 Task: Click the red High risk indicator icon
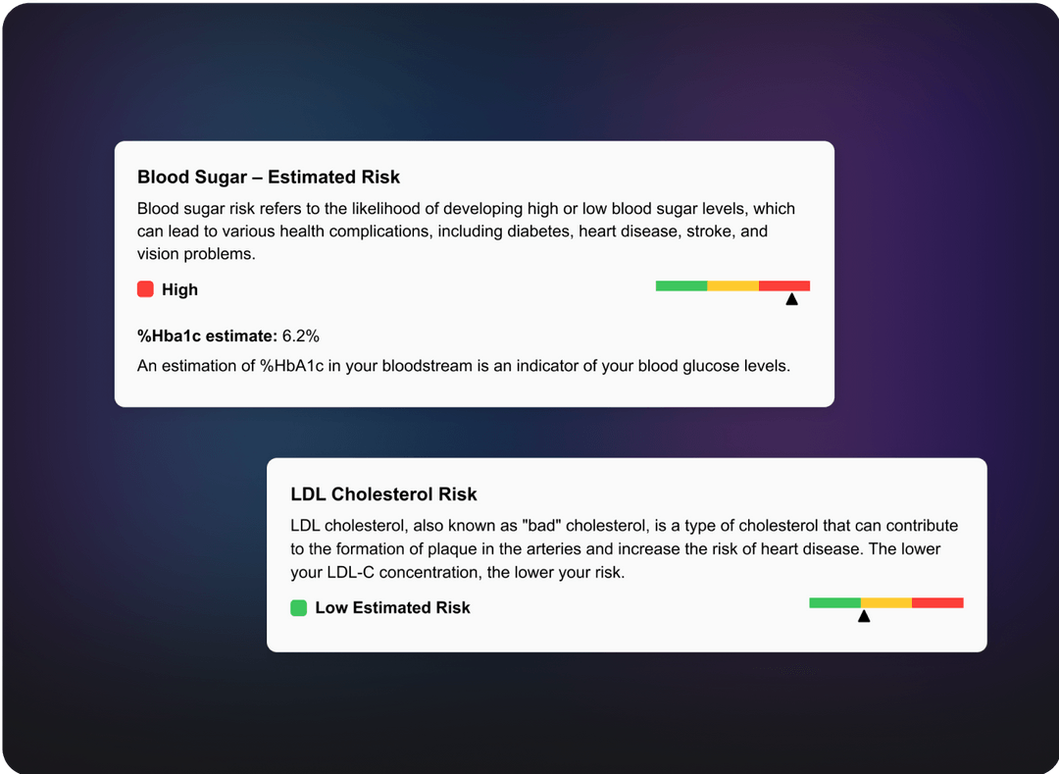[x=143, y=288]
